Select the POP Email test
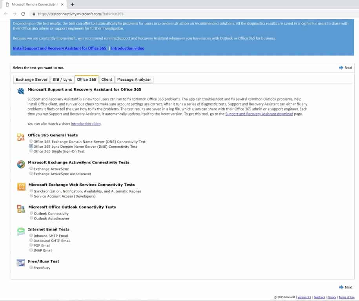This screenshot has height=301, width=359. (x=31, y=245)
